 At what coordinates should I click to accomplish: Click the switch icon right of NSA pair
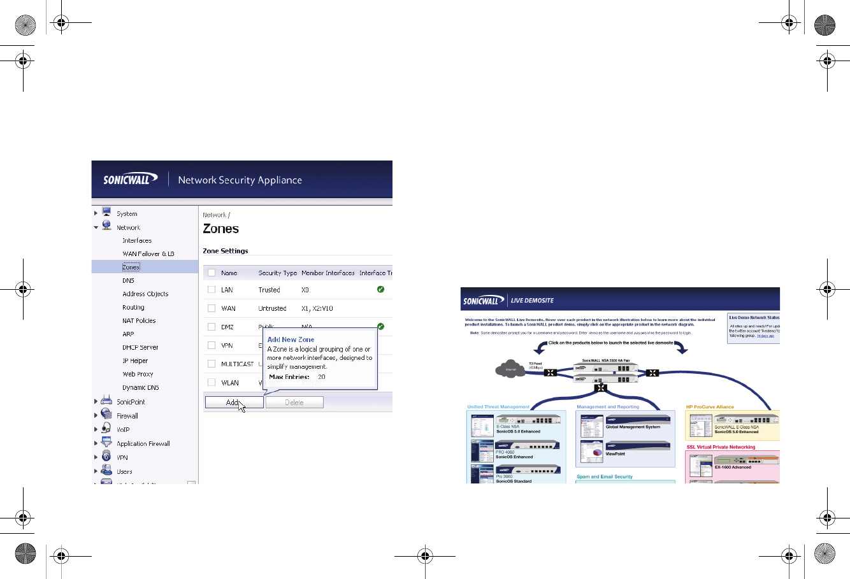tap(652, 373)
